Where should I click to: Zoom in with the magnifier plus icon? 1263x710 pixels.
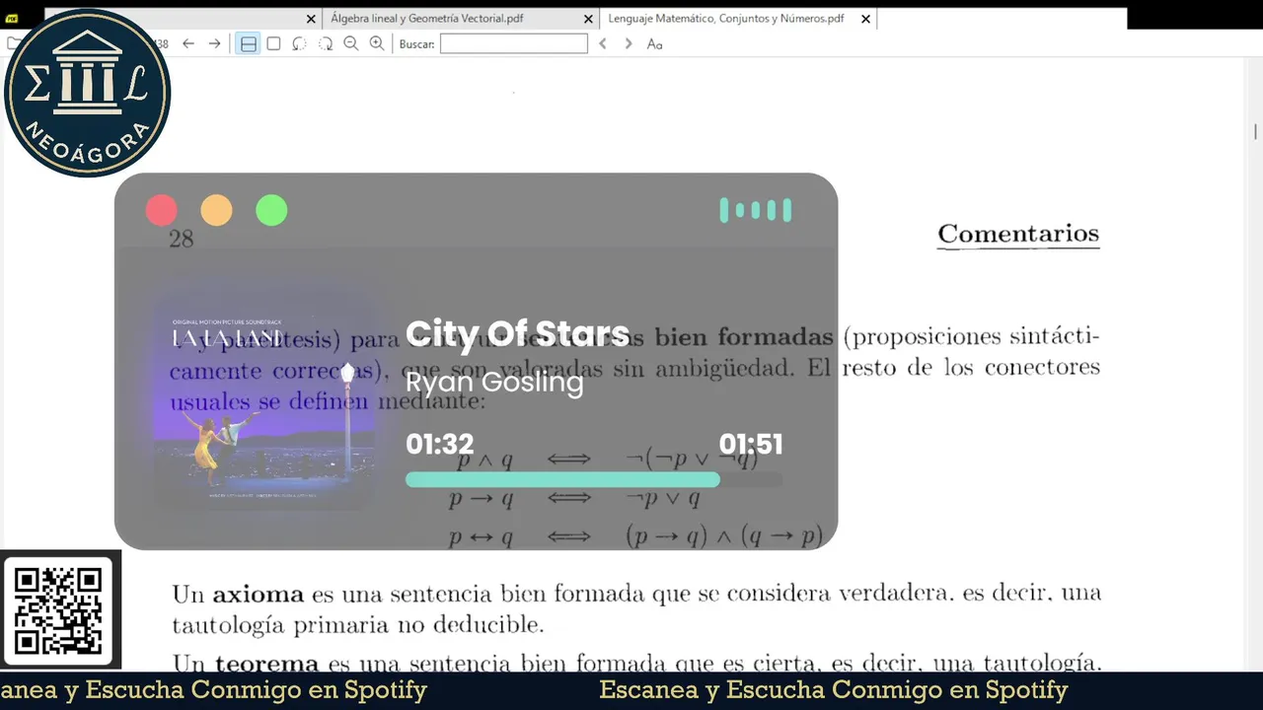(376, 43)
